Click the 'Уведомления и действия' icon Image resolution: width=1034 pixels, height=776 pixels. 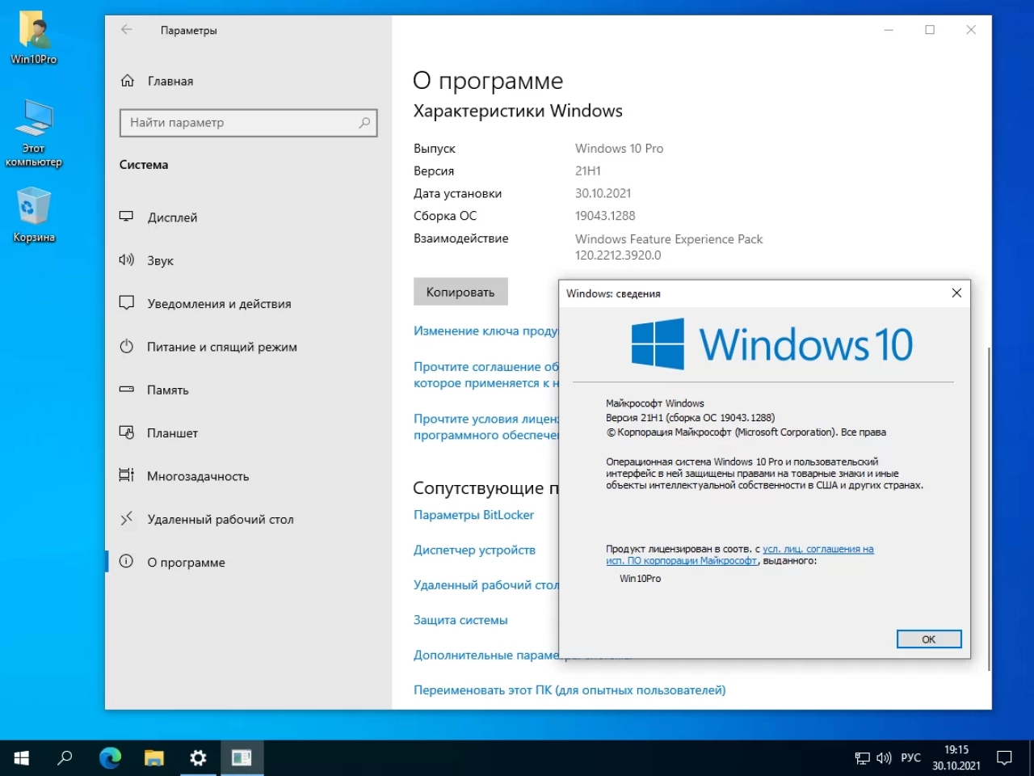pos(126,303)
